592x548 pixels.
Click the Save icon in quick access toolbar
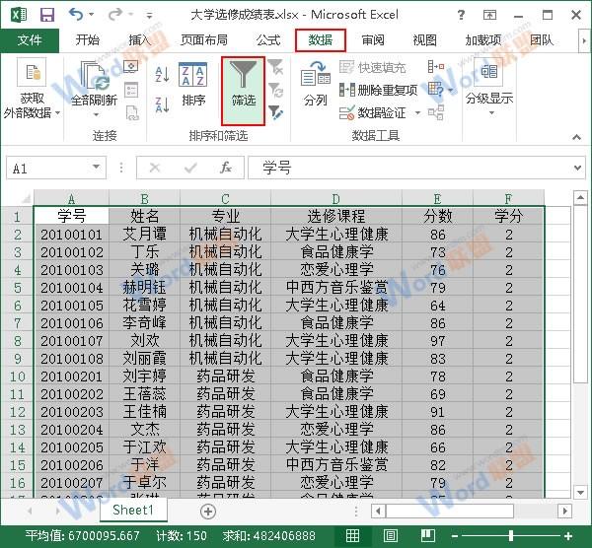click(x=47, y=15)
